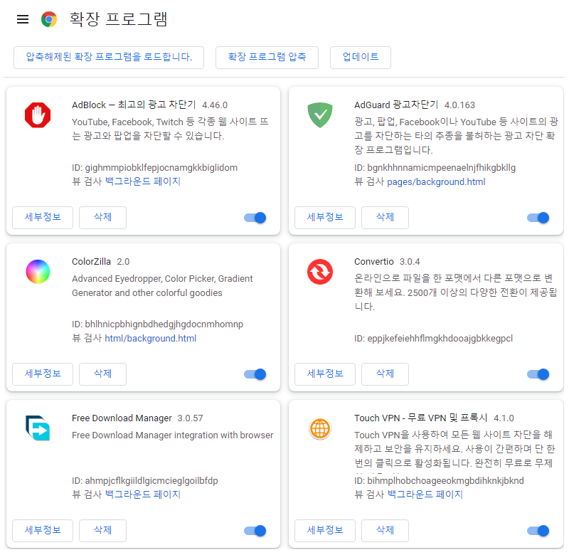Click the Convertio extension name
Viewport: 569px width, 555px height.
coord(374,262)
